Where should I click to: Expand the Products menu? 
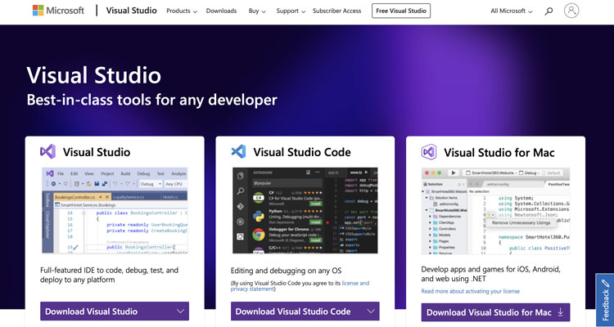click(181, 11)
